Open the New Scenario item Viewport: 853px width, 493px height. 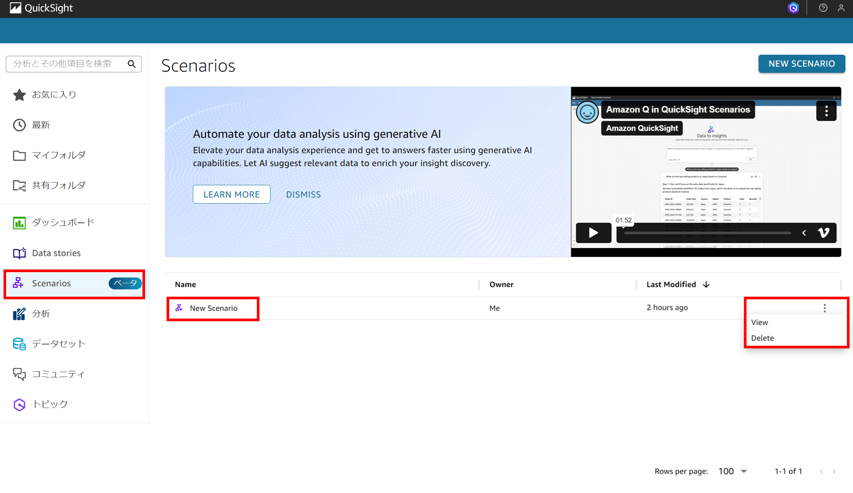(x=213, y=308)
